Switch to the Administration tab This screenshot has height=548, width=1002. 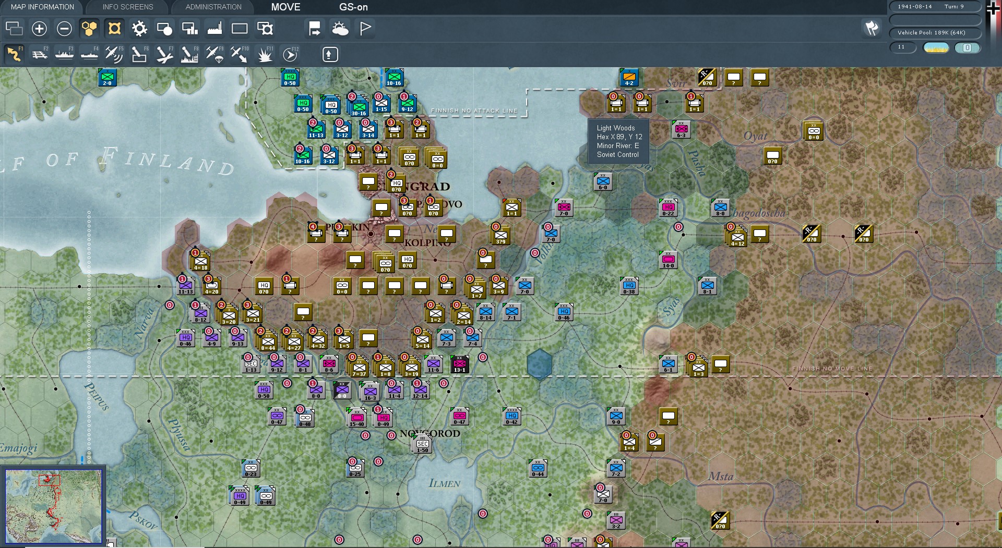pos(213,7)
